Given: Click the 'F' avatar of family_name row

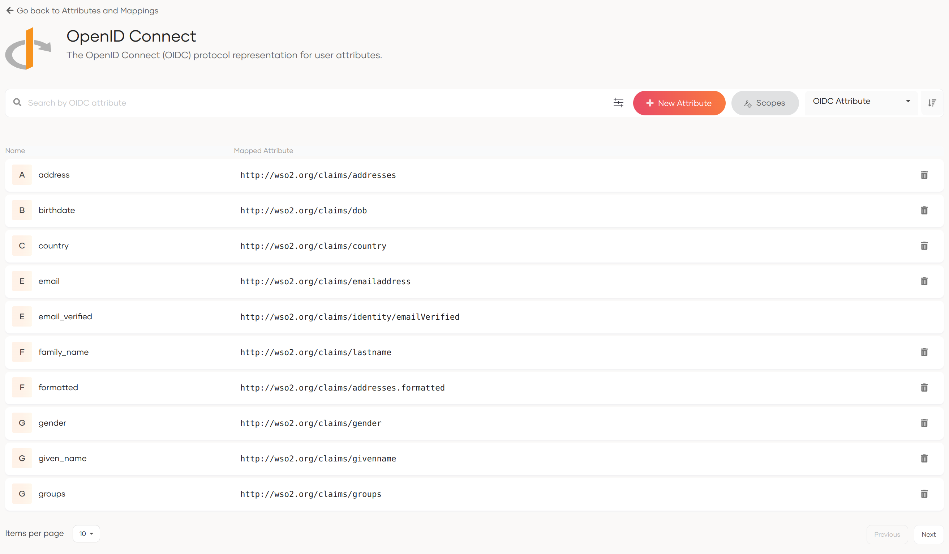Looking at the screenshot, I should 22,352.
